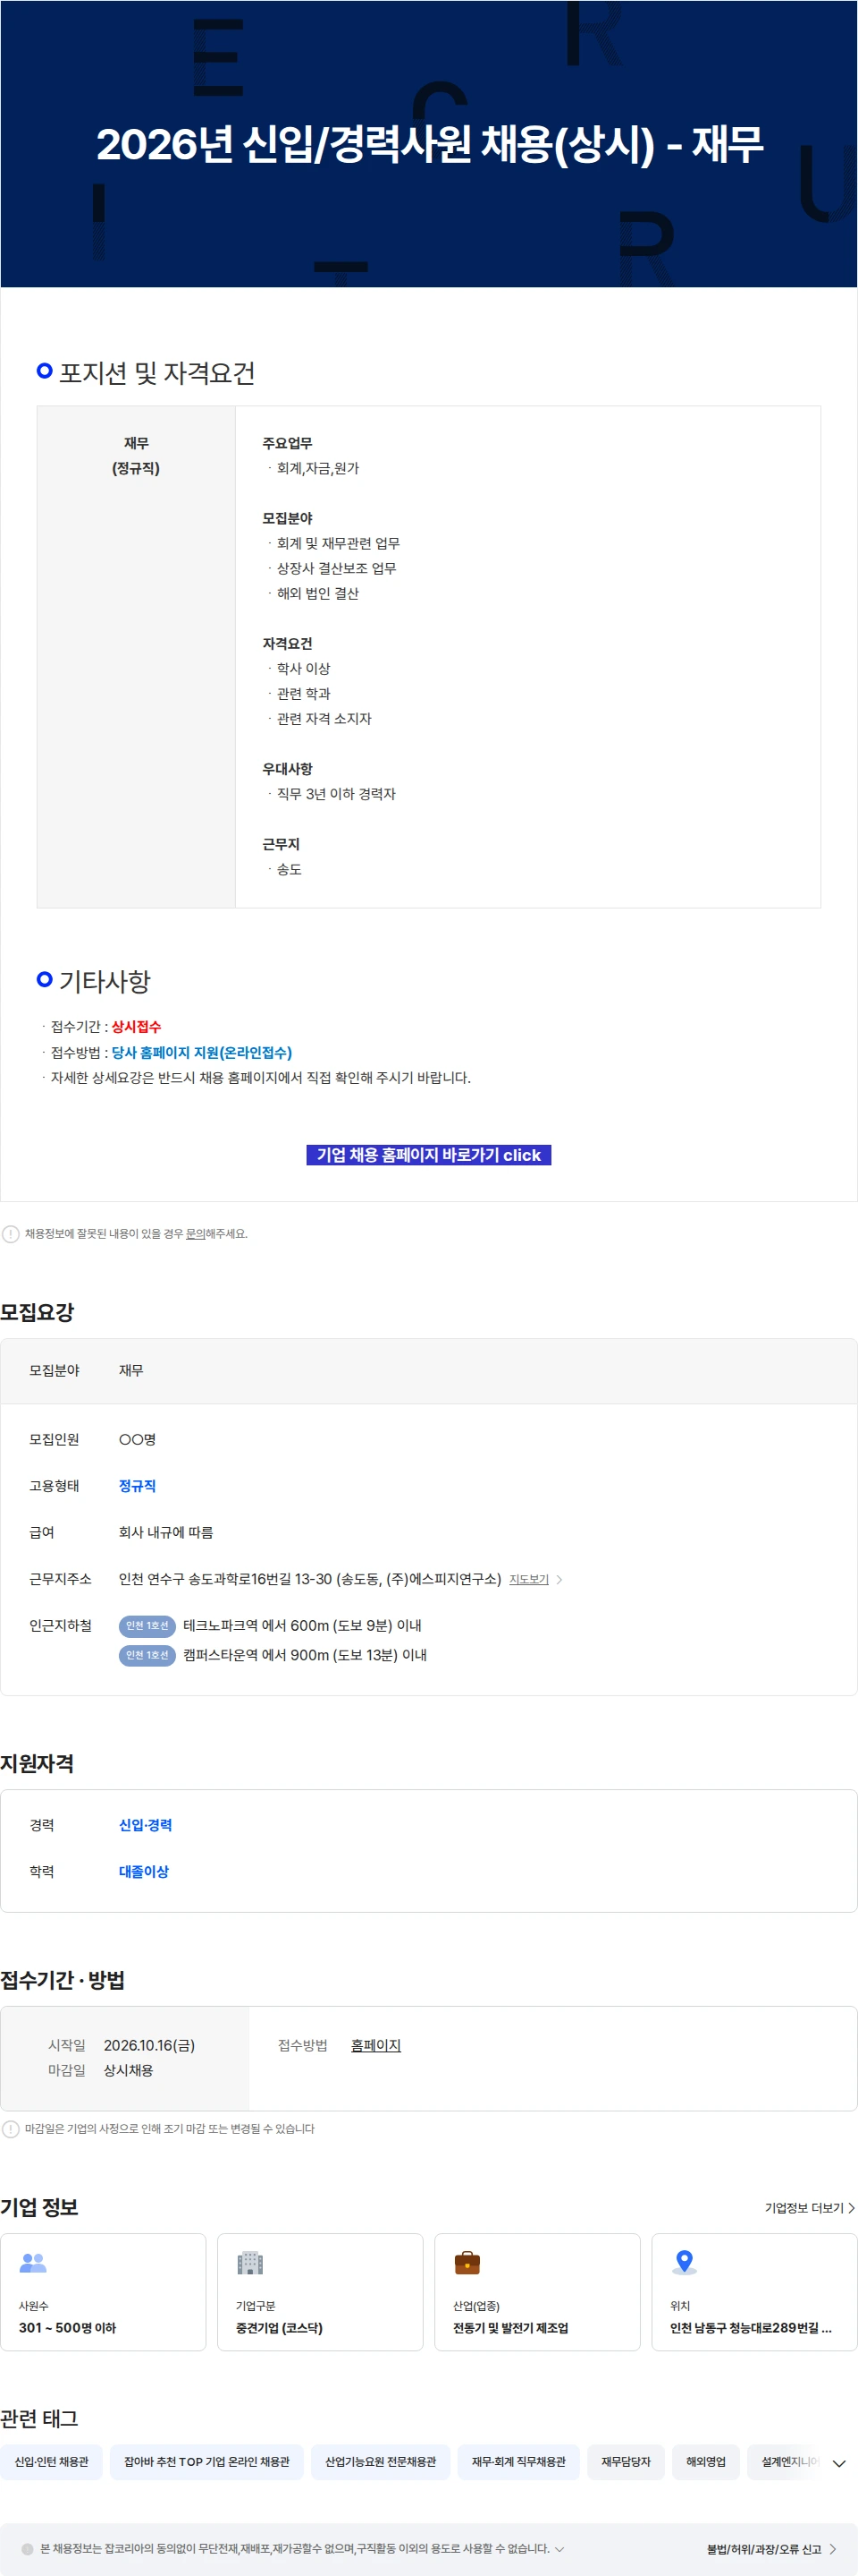Click the red 상시접수 text

(136, 1027)
